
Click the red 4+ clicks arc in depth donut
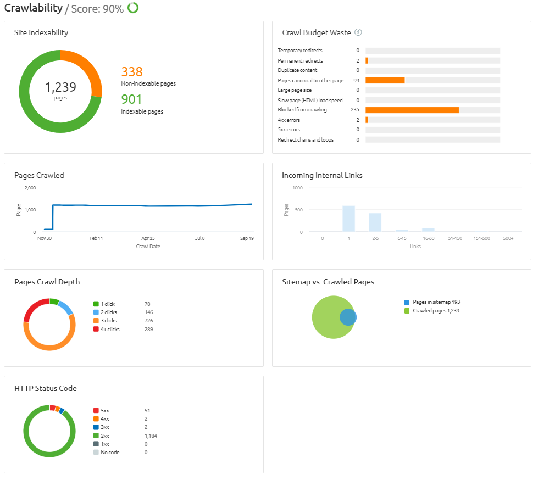[34, 307]
